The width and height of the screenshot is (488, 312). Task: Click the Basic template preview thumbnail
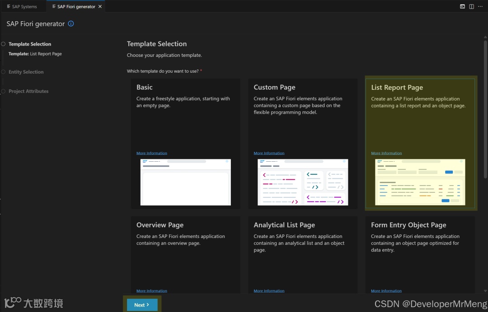coord(186,182)
